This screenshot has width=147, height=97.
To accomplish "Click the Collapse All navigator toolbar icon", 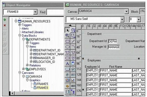I will pyautogui.click(x=5, y=51).
